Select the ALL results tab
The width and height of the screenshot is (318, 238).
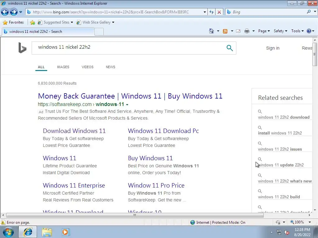tap(41, 67)
